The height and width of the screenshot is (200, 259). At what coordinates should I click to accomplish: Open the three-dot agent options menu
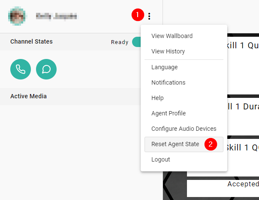coord(149,16)
